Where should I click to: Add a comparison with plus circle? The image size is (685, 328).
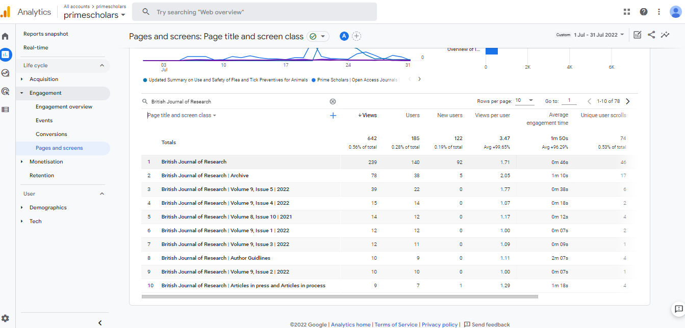click(x=357, y=36)
